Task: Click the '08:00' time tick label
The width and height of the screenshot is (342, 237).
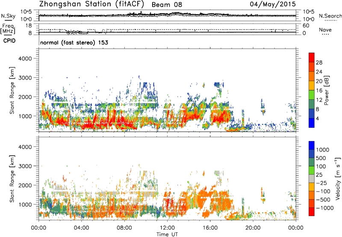Action: 124,228
